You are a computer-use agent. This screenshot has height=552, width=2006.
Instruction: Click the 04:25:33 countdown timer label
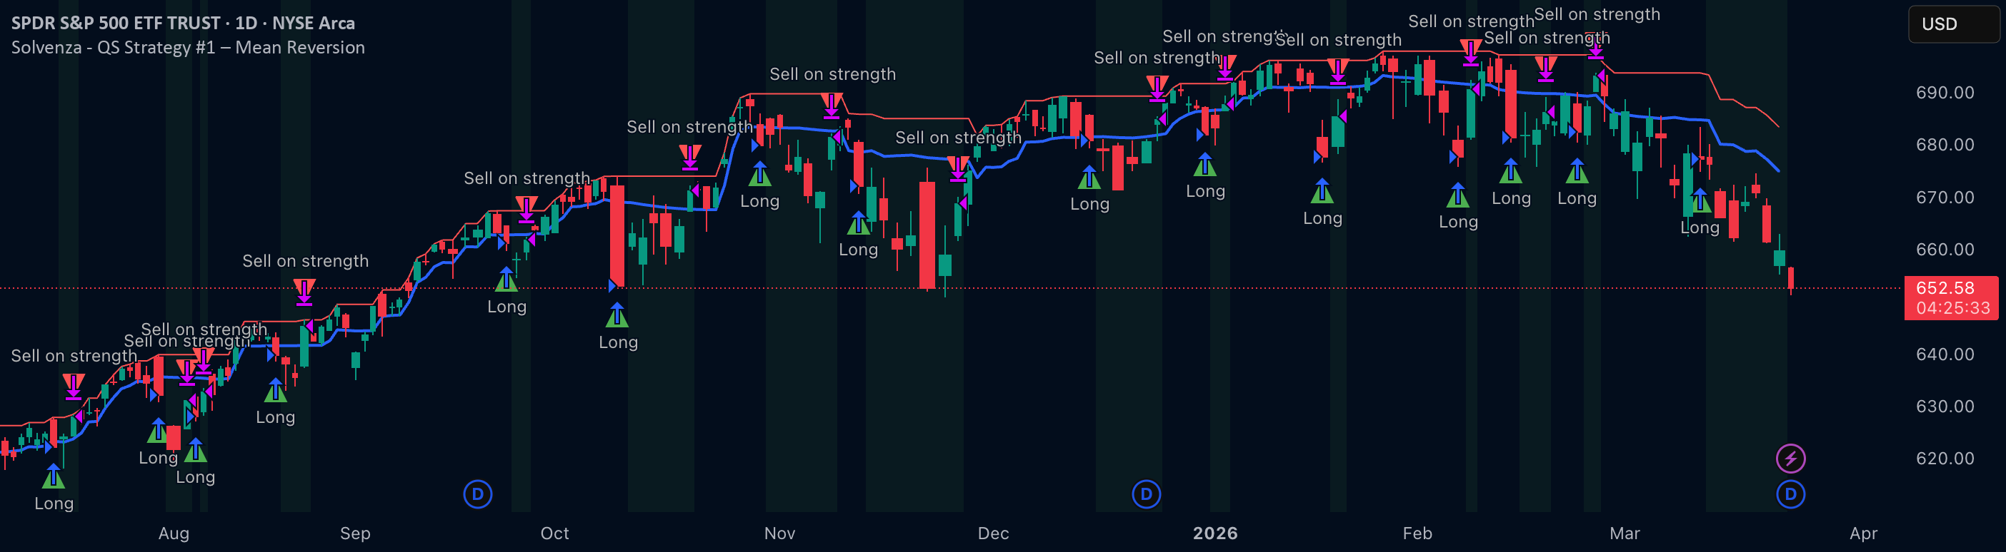1952,309
